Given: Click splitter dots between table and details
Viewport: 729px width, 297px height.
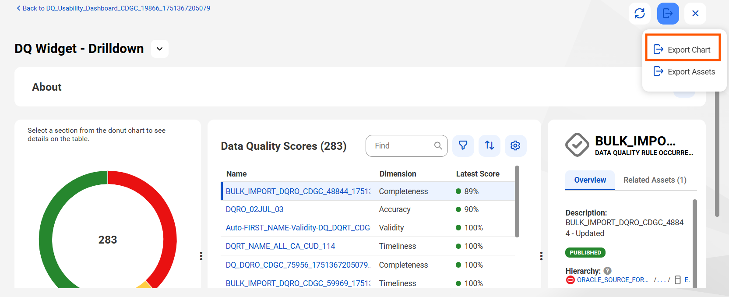Looking at the screenshot, I should pos(541,256).
